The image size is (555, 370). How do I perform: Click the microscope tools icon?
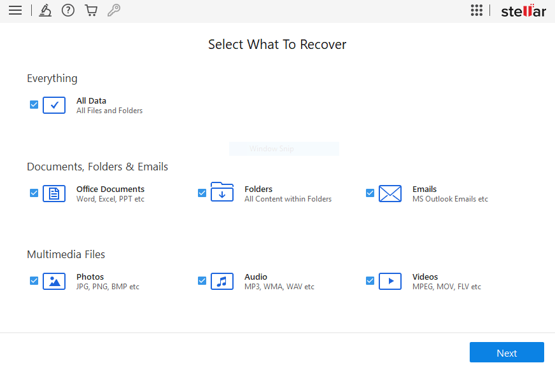45,10
